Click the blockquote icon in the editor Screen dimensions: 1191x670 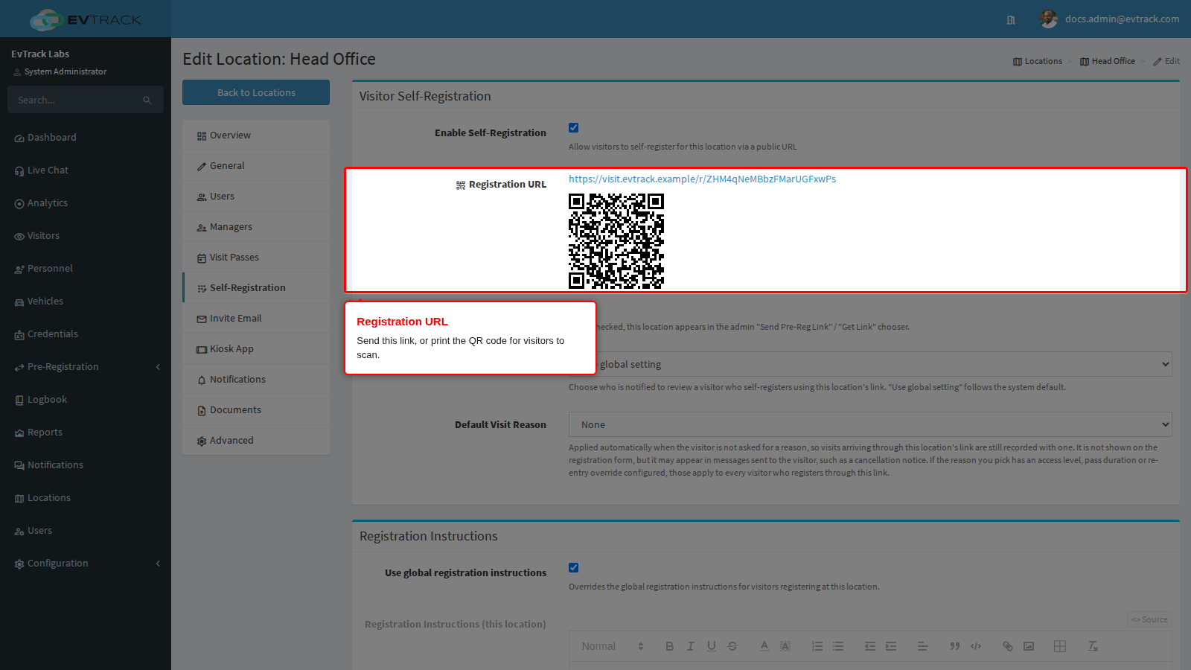pyautogui.click(x=955, y=646)
